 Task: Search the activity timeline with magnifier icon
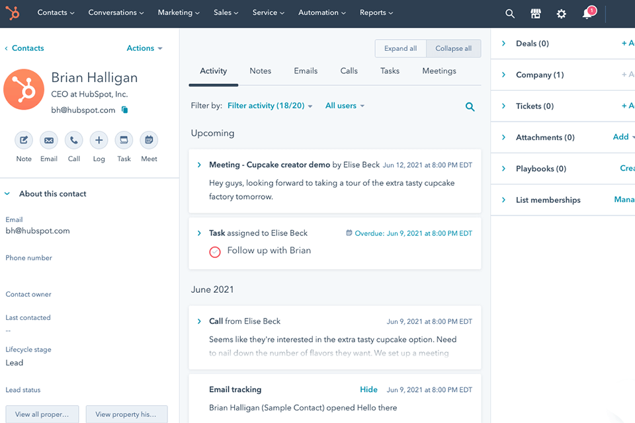(470, 107)
